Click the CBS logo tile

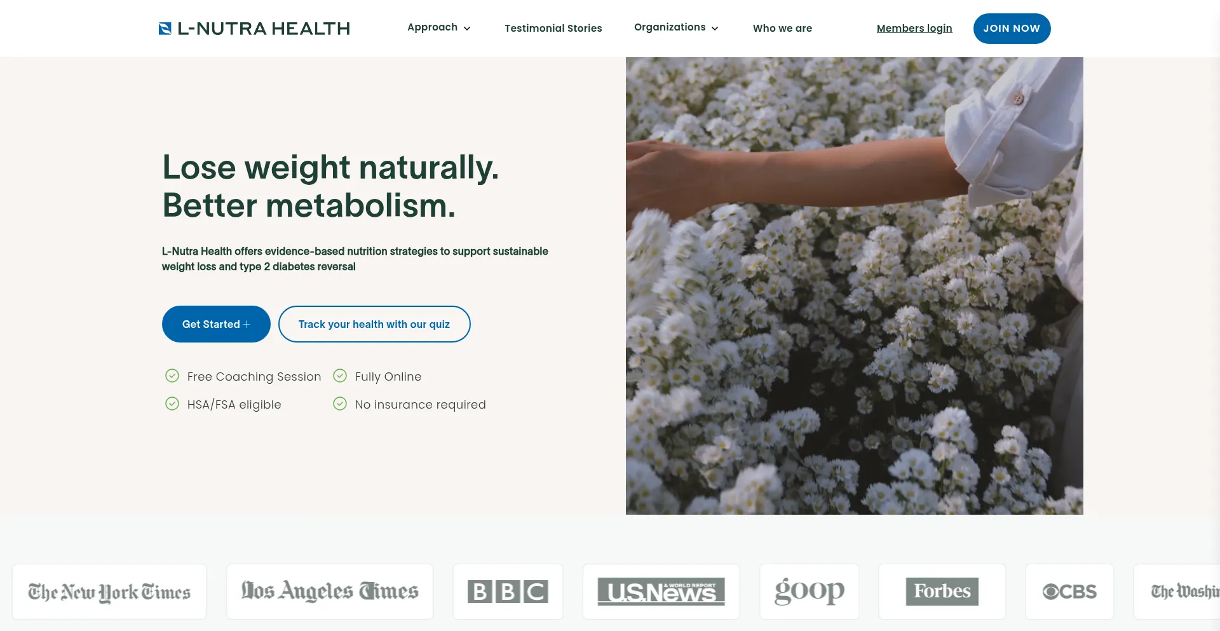(x=1069, y=592)
